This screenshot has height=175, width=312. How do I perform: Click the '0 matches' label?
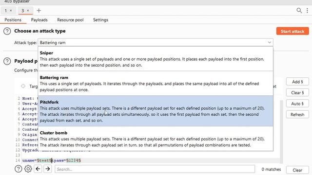(271, 170)
